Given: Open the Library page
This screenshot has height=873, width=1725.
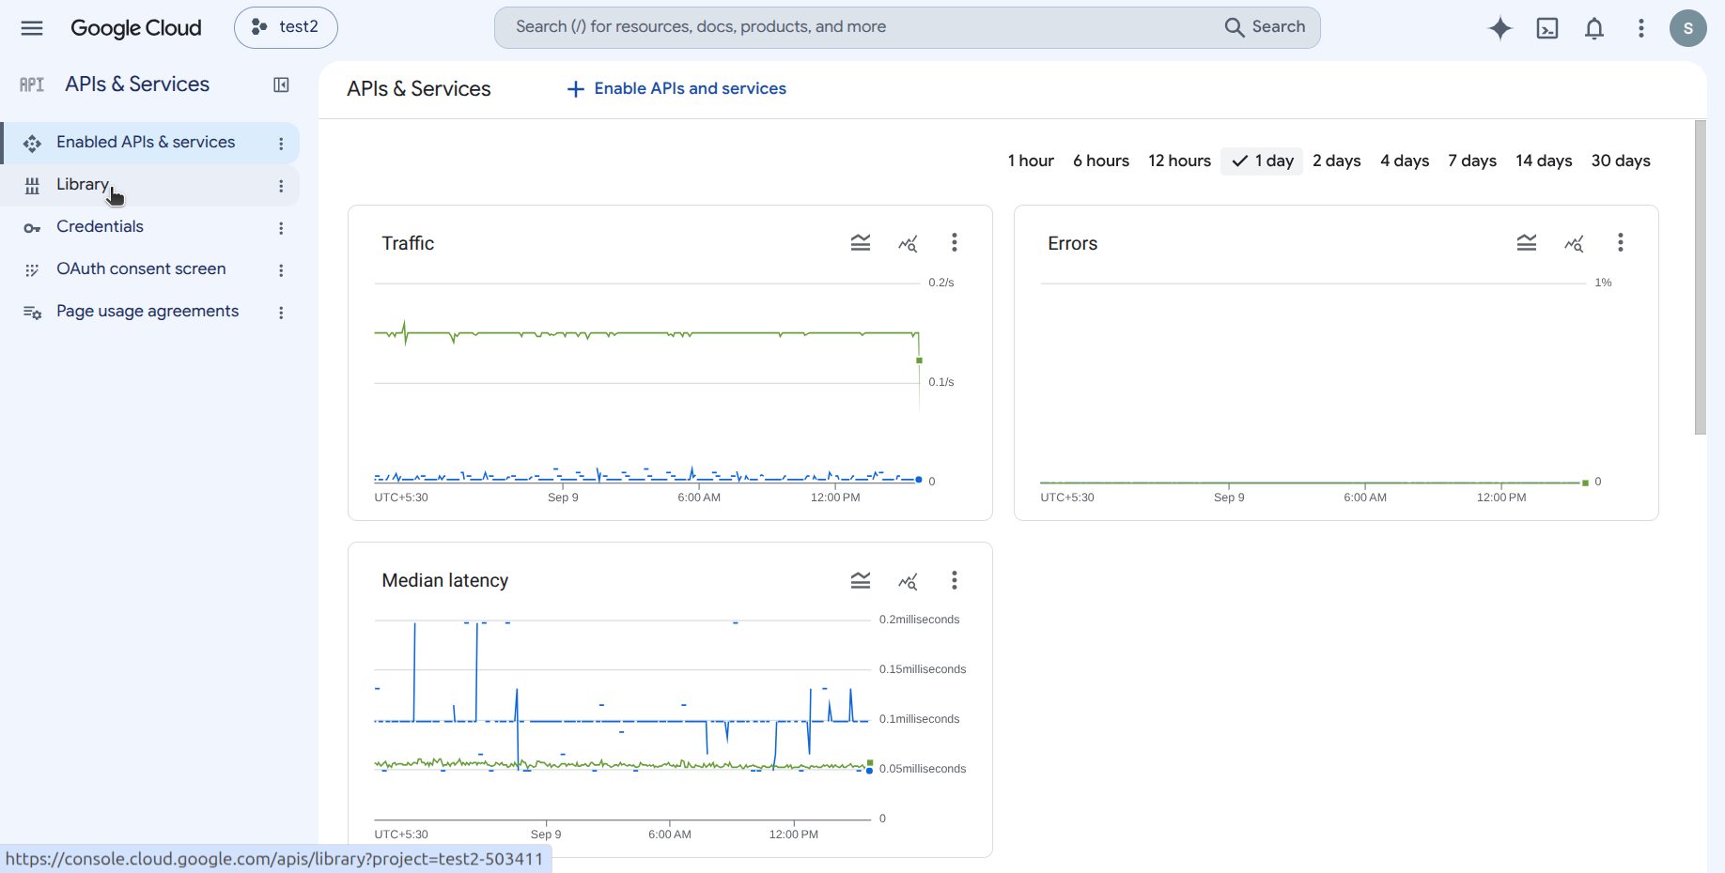Looking at the screenshot, I should [150, 185].
